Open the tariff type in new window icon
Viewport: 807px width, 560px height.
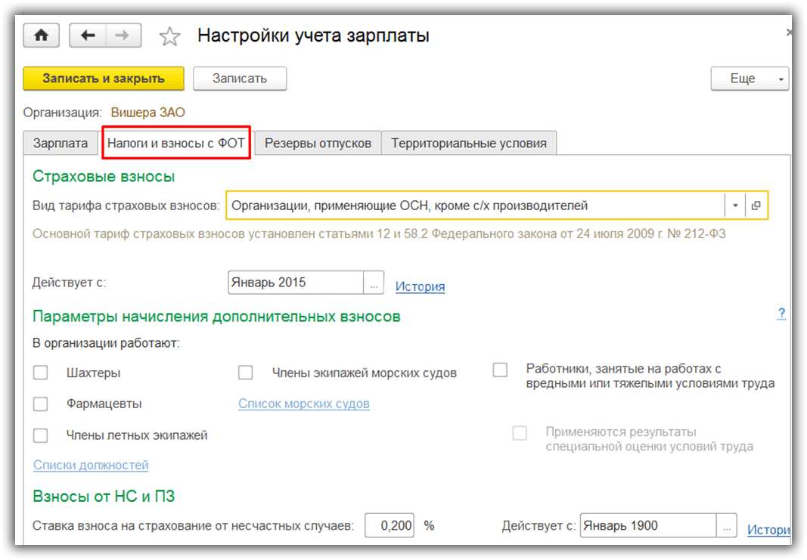756,206
